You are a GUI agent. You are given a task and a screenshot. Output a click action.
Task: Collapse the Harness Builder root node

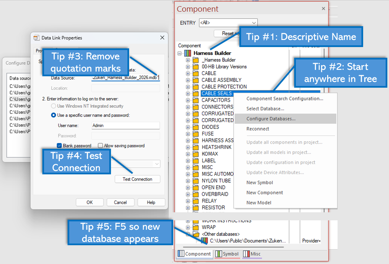[180, 53]
